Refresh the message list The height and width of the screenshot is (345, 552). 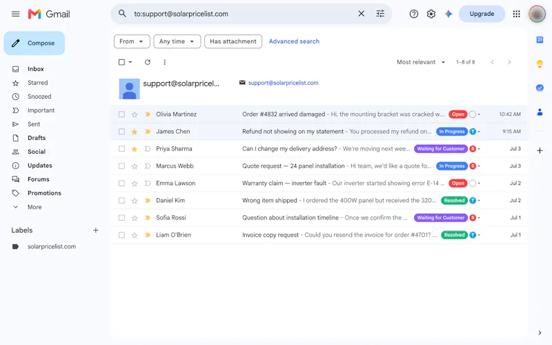[148, 62]
